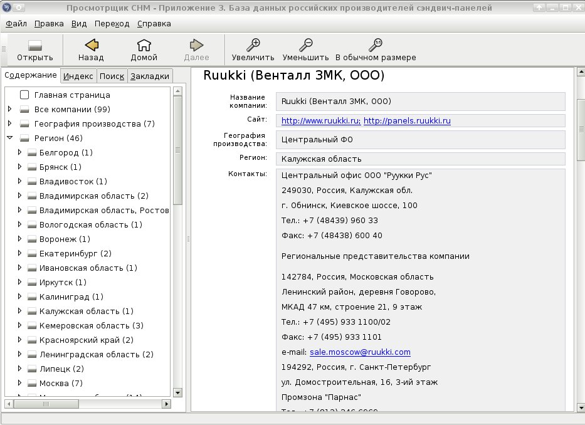Click book icon beside Липецк (2)
Image resolution: width=585 pixels, height=425 pixels.
[32, 369]
